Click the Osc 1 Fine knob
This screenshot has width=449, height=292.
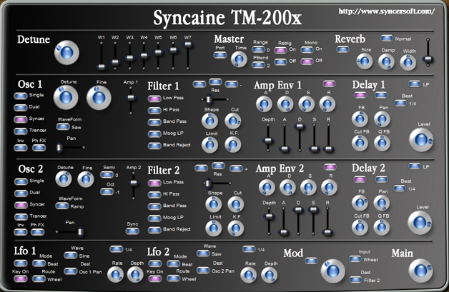(99, 98)
